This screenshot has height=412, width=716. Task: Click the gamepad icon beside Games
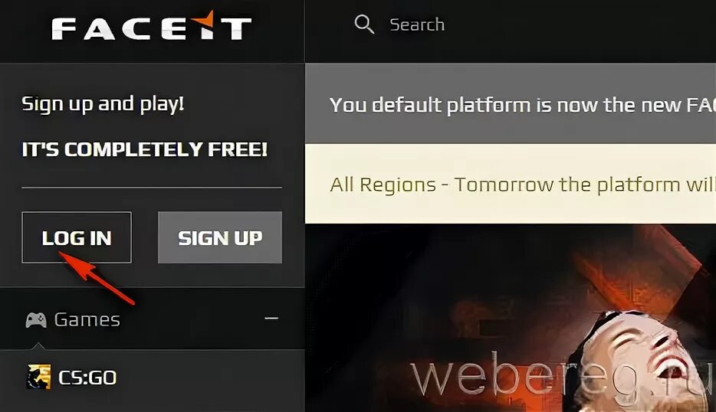[36, 320]
